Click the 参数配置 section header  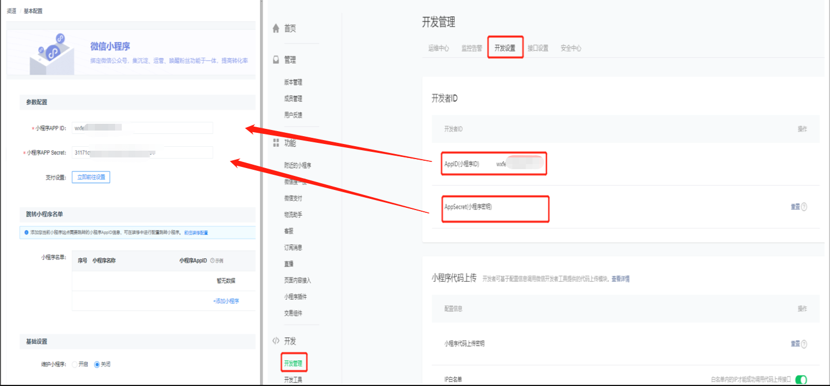(36, 102)
